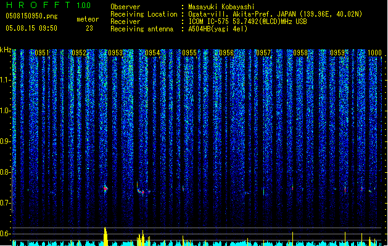Screen dimensions: 388x246
Task: Click the bright meteor echo below the 0953 marker
Action: coord(105,189)
